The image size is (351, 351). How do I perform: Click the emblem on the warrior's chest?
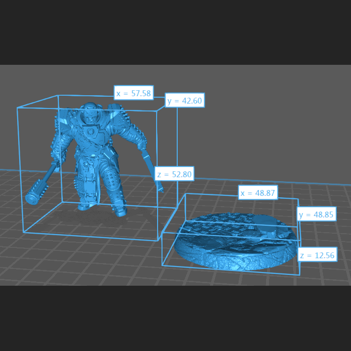pyautogui.click(x=91, y=132)
